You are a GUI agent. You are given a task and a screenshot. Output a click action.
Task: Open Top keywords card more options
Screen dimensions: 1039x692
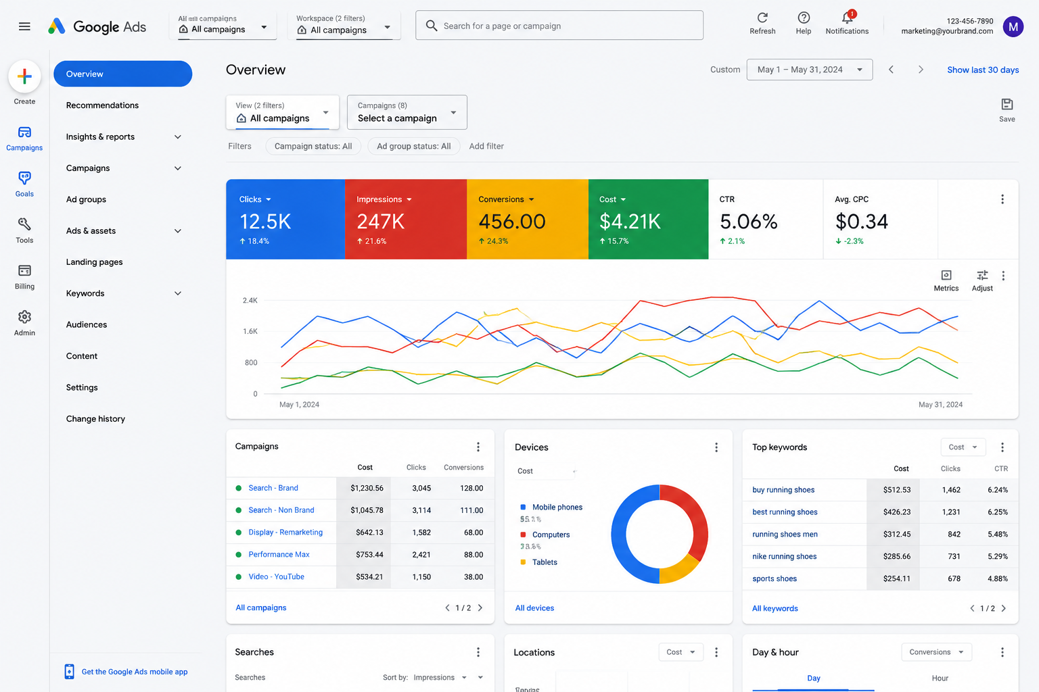(1002, 447)
